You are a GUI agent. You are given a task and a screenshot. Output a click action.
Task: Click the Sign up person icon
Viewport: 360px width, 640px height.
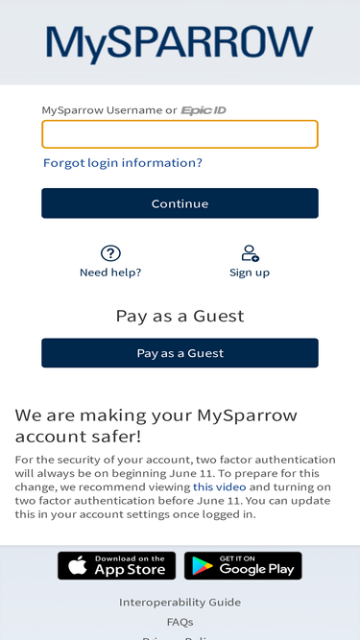click(250, 253)
